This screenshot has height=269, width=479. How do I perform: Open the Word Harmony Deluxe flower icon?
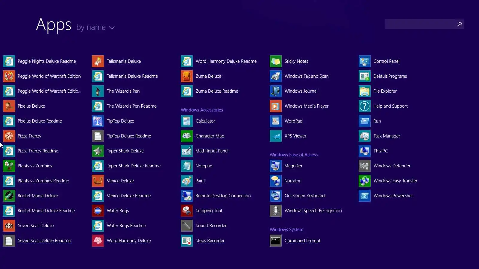point(98,241)
